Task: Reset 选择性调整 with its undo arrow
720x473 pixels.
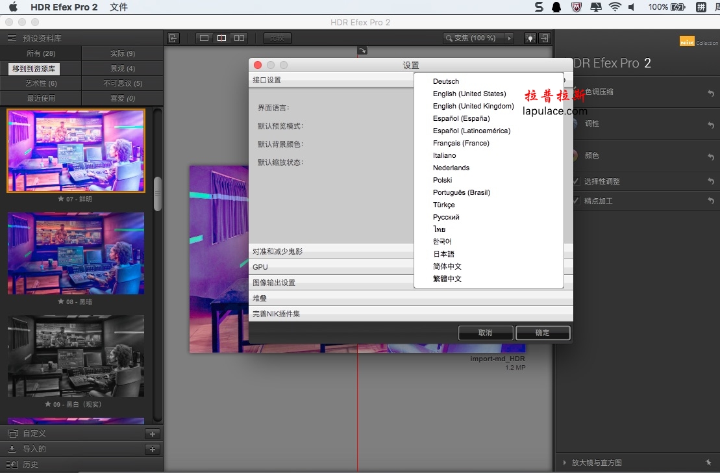Action: 711,181
